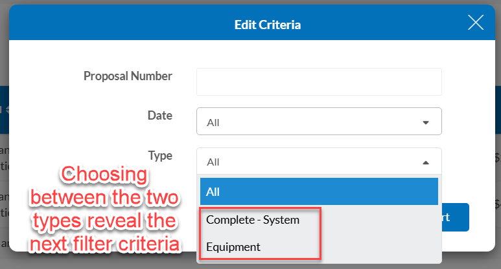Click the Proposal Number label
Viewport: 501px width, 269px height.
point(128,76)
